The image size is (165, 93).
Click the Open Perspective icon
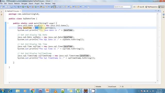pyautogui.click(x=134, y=7)
